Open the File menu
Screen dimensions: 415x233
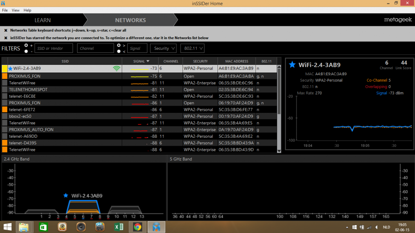click(5, 10)
